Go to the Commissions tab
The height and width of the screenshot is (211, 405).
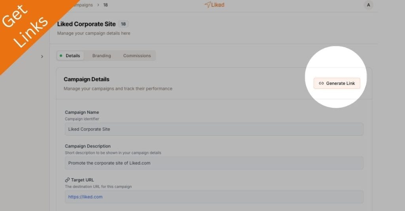click(137, 56)
